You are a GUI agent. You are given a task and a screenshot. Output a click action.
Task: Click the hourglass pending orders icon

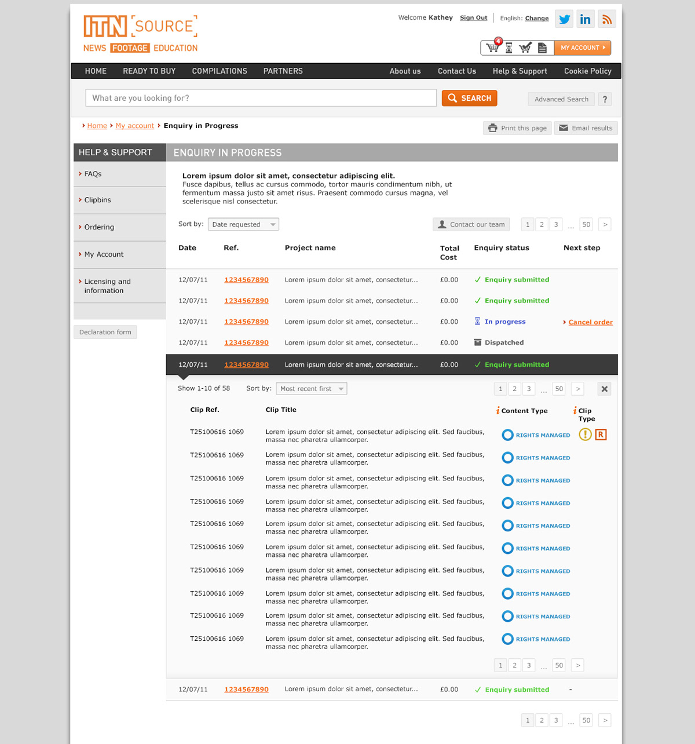pyautogui.click(x=509, y=48)
